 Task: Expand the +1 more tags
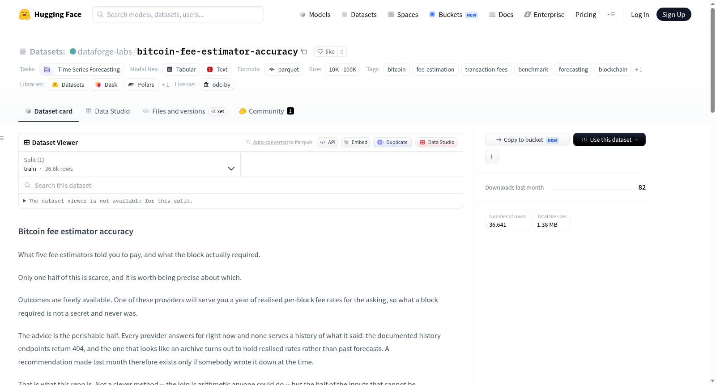coord(639,69)
